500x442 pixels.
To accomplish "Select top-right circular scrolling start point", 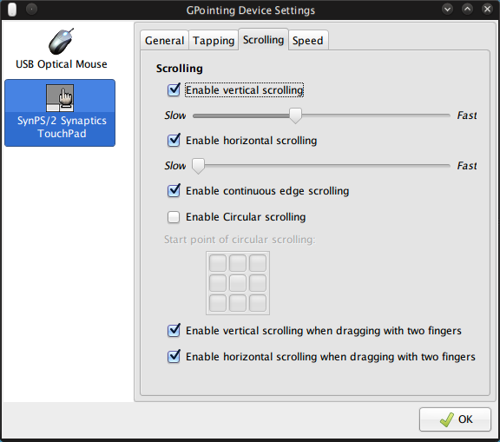I will pyautogui.click(x=258, y=263).
